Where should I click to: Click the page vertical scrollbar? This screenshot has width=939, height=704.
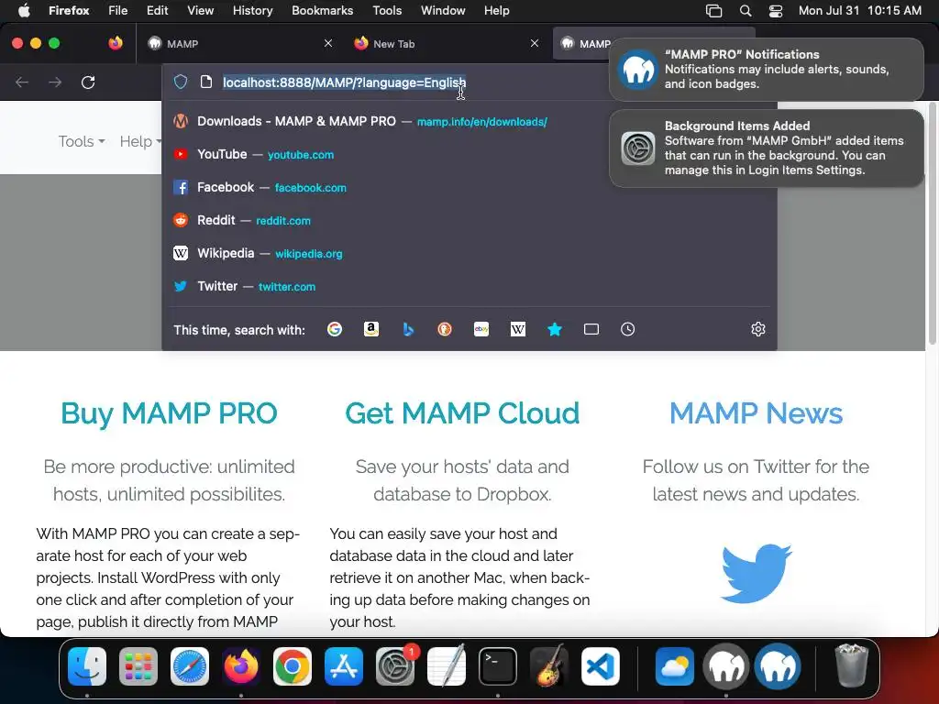coord(932,224)
